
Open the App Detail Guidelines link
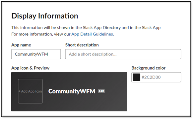tap(92, 34)
